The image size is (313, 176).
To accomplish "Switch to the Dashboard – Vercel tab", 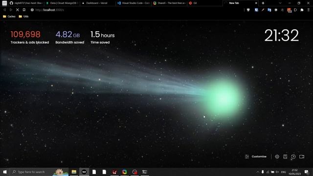I will (x=98, y=3).
